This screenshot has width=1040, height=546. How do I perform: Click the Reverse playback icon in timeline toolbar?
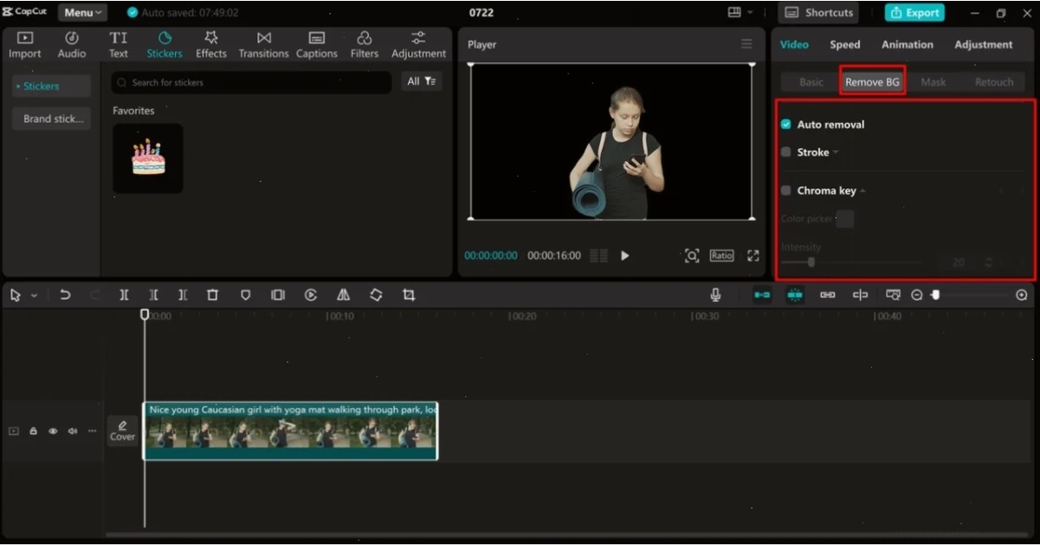click(x=311, y=295)
